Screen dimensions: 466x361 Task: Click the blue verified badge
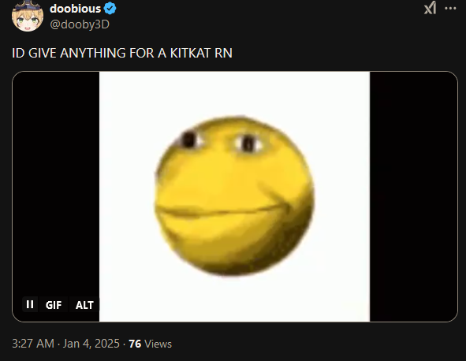pos(110,9)
